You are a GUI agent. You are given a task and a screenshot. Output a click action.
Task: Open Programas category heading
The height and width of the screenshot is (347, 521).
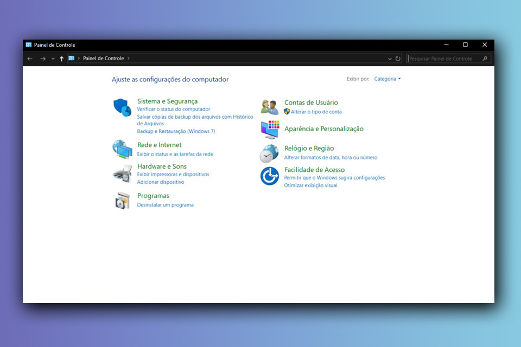(x=153, y=196)
